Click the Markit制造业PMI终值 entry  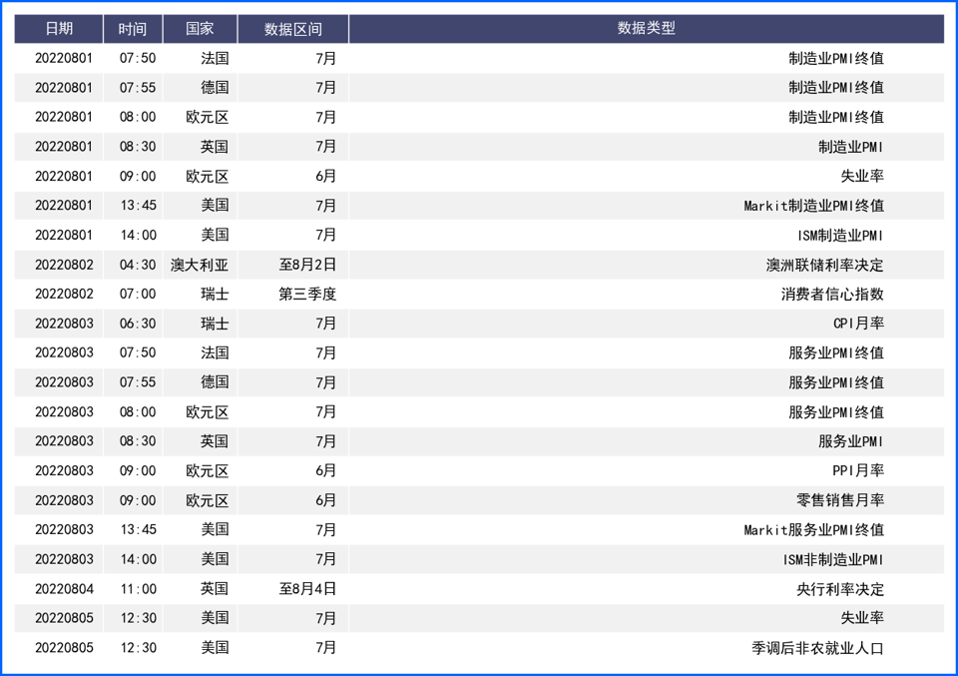point(813,206)
